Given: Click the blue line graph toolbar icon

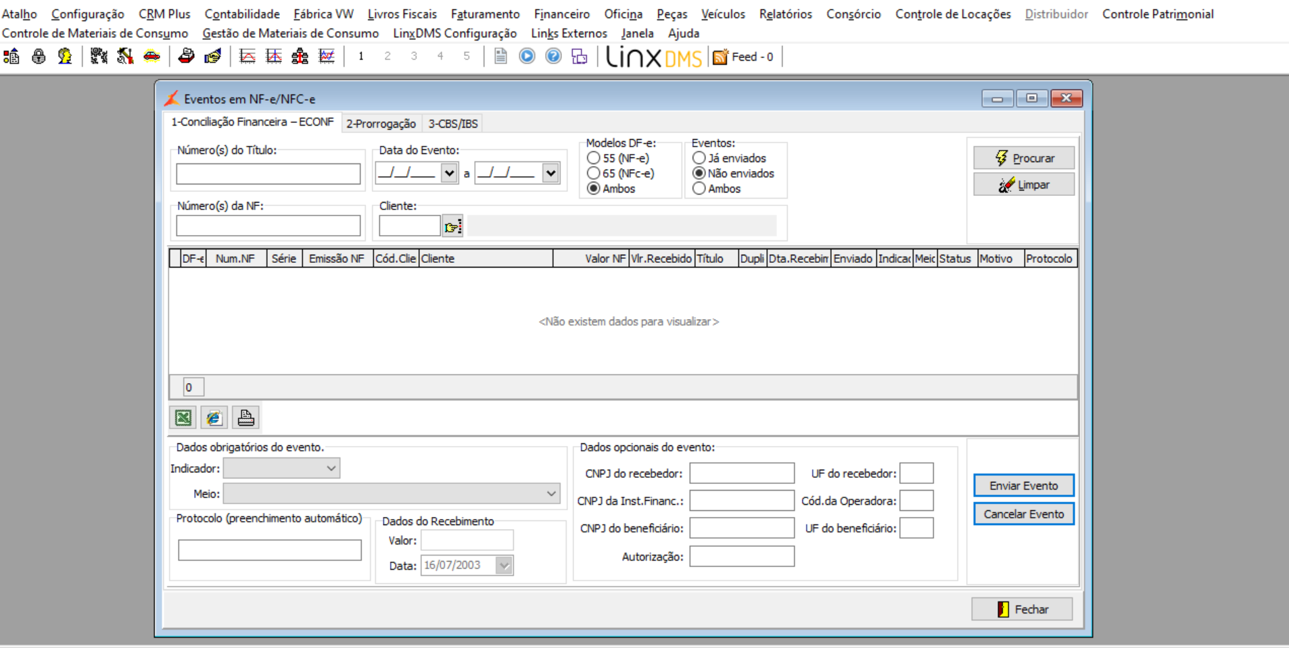Looking at the screenshot, I should (327, 57).
